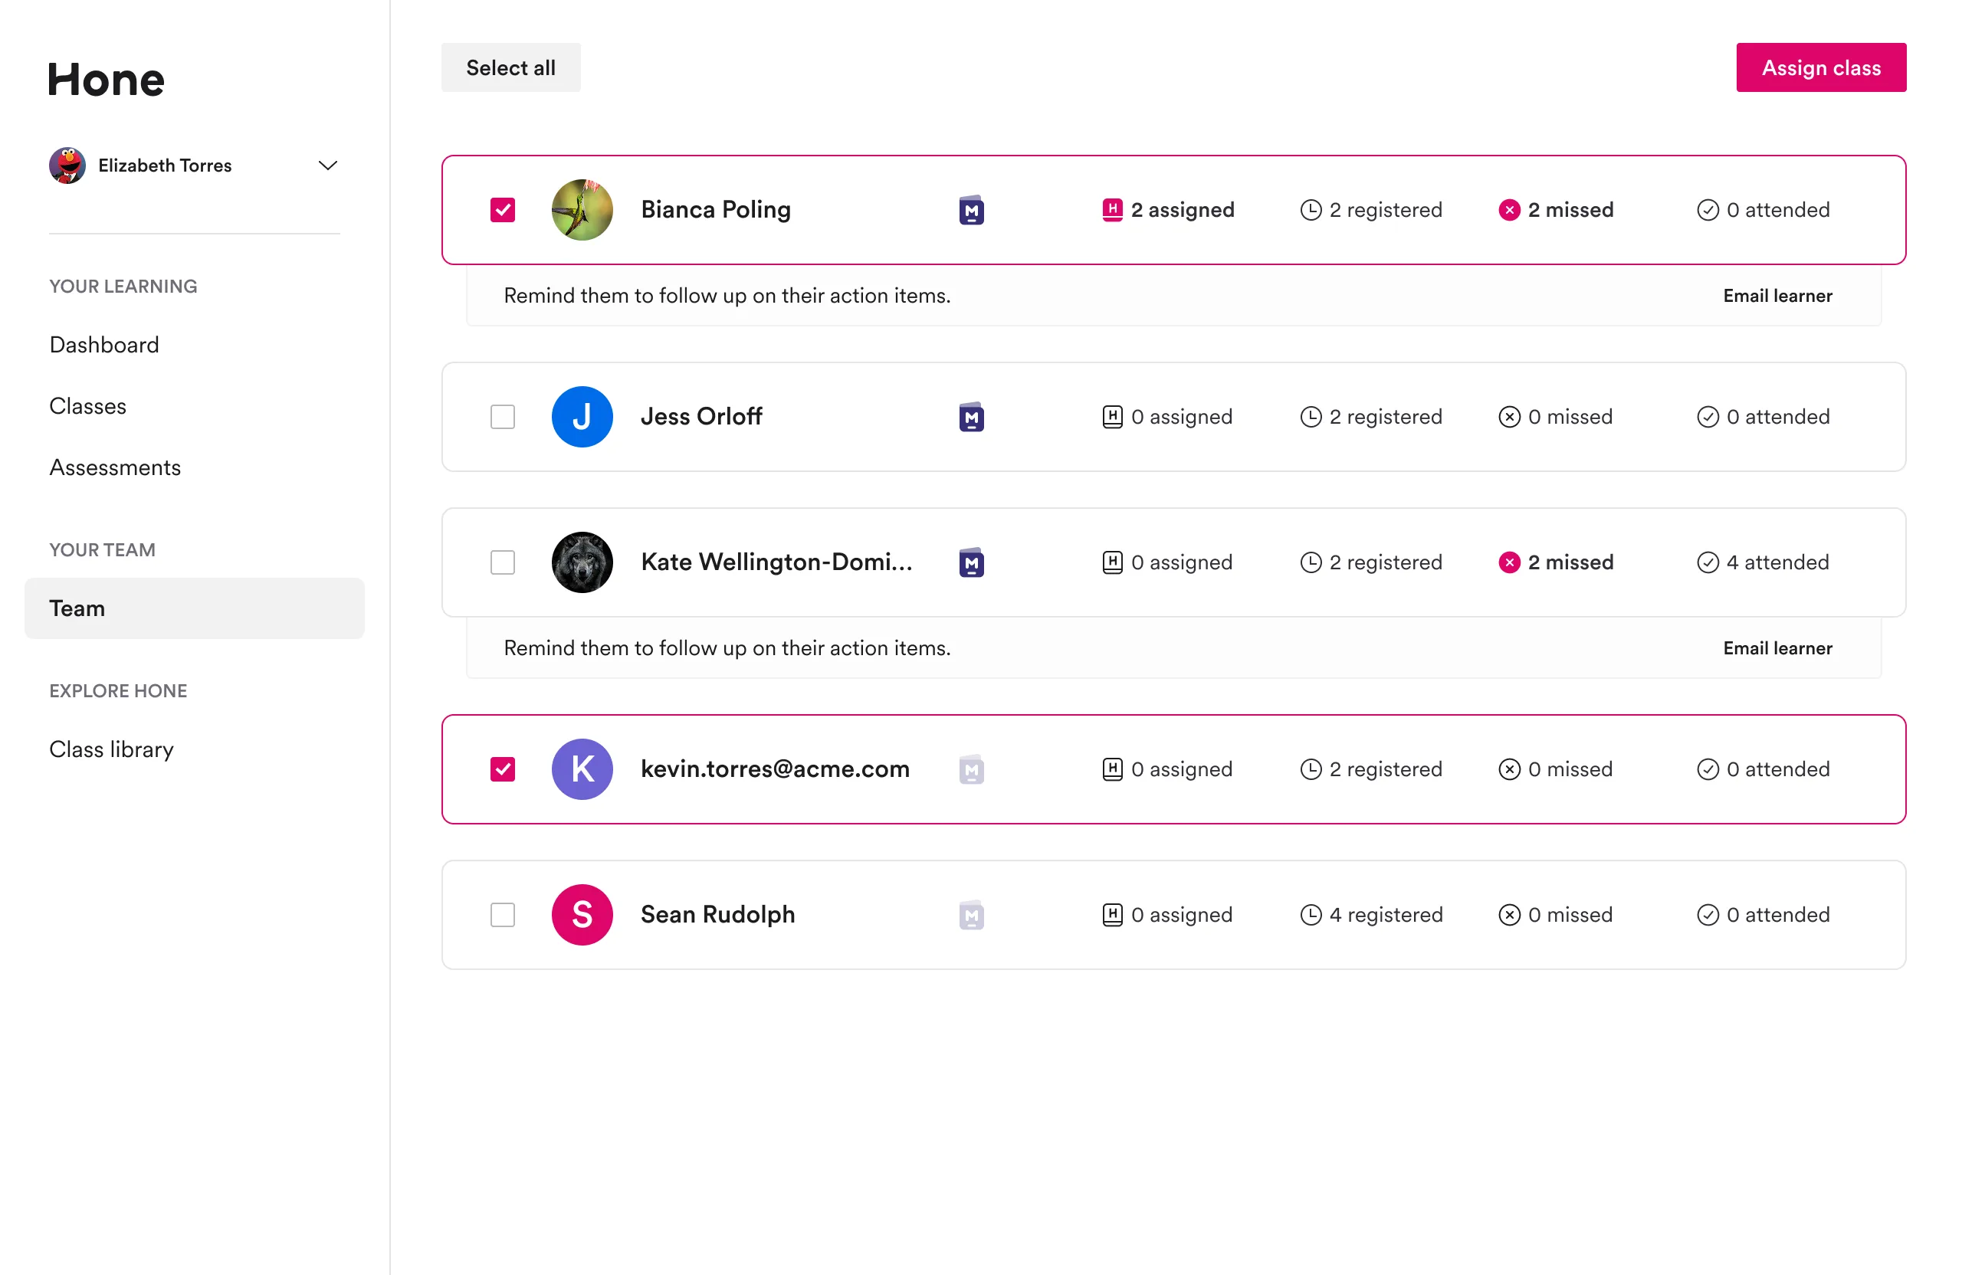This screenshot has height=1275, width=1962.
Task: Click the assigned book icon in Bianca Poling's row
Action: click(1112, 210)
